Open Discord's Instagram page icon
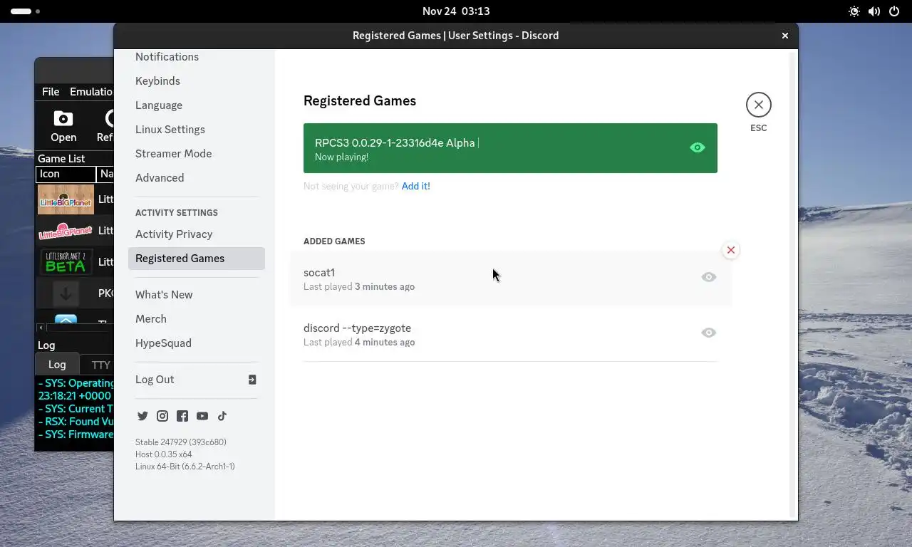The height and width of the screenshot is (547, 912). coord(162,416)
